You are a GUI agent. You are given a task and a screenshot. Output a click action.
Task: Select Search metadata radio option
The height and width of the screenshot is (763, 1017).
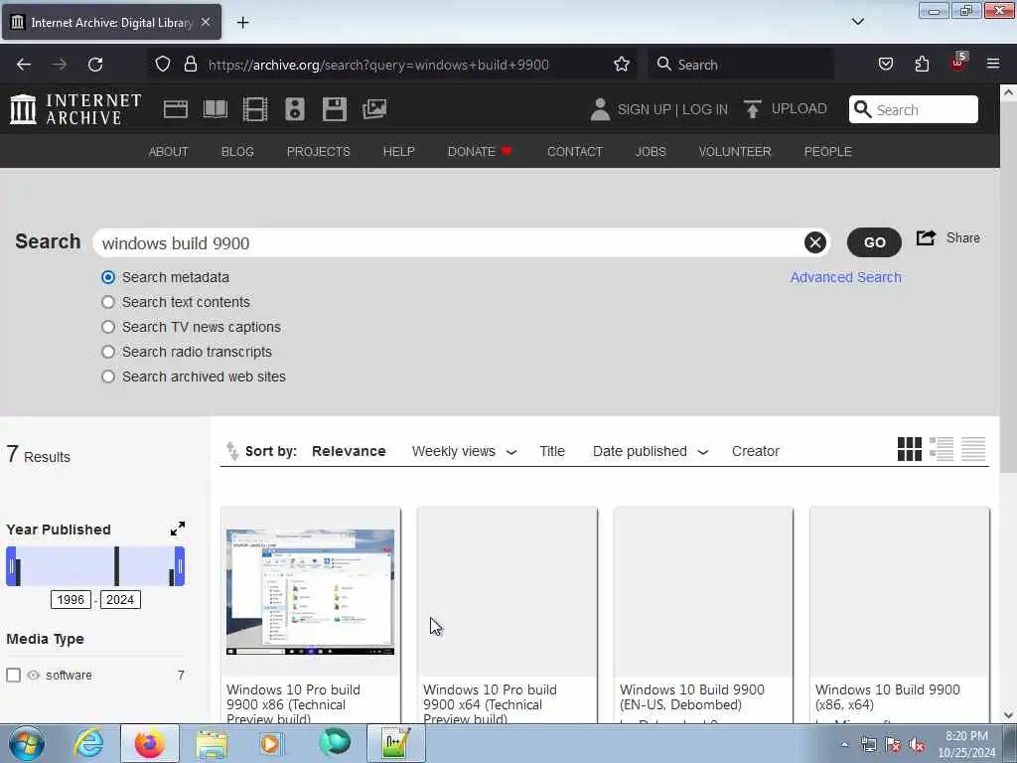point(108,278)
